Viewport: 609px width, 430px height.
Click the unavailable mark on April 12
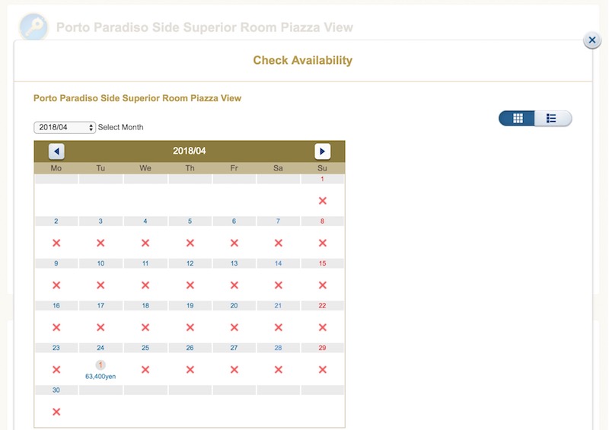[190, 285]
